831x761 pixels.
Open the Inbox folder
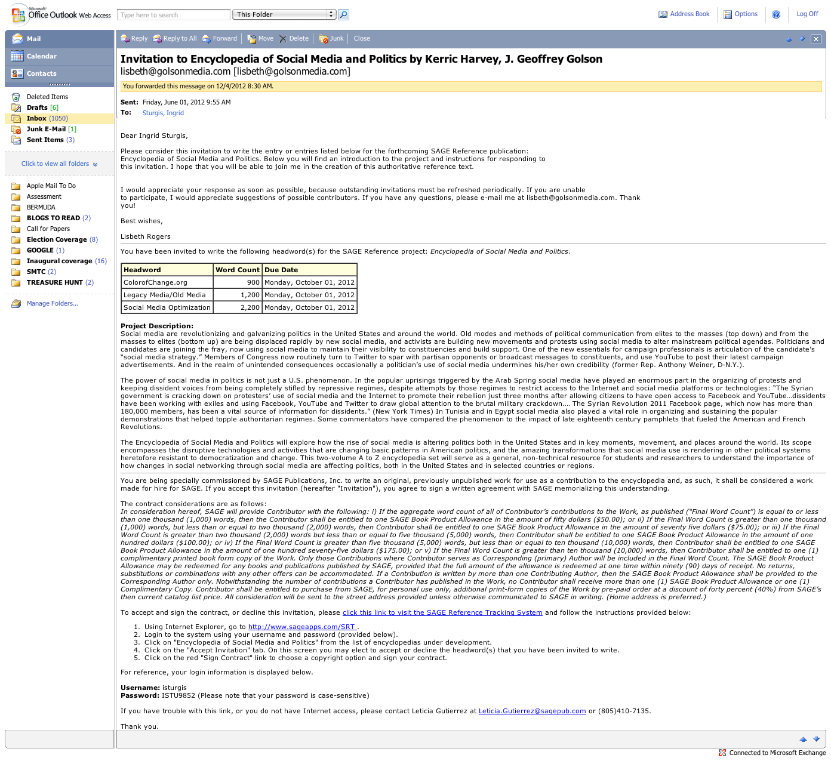tap(36, 119)
